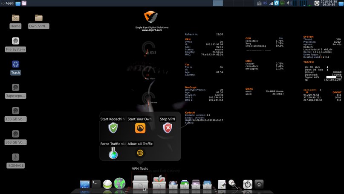
Task: Open the network signal strength applet
Action: pos(271,3)
